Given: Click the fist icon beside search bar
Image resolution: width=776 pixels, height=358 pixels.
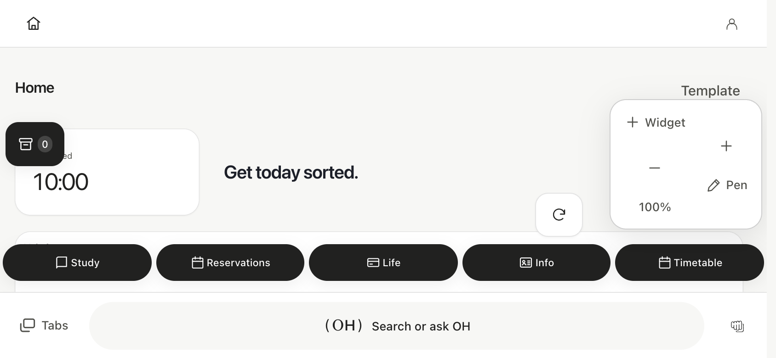Looking at the screenshot, I should point(737,326).
